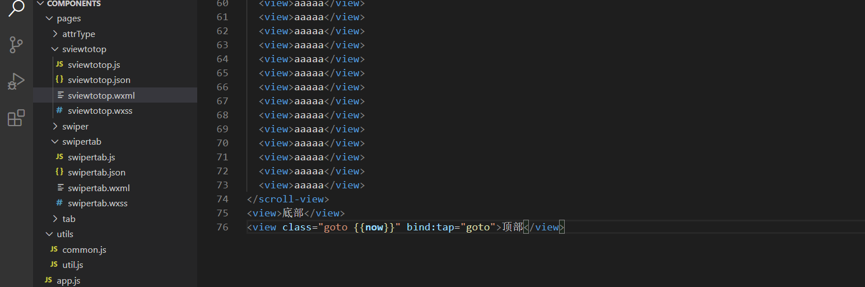This screenshot has width=865, height=287.
Task: Click JS icon beside sviewtotop.js
Action: click(x=59, y=64)
